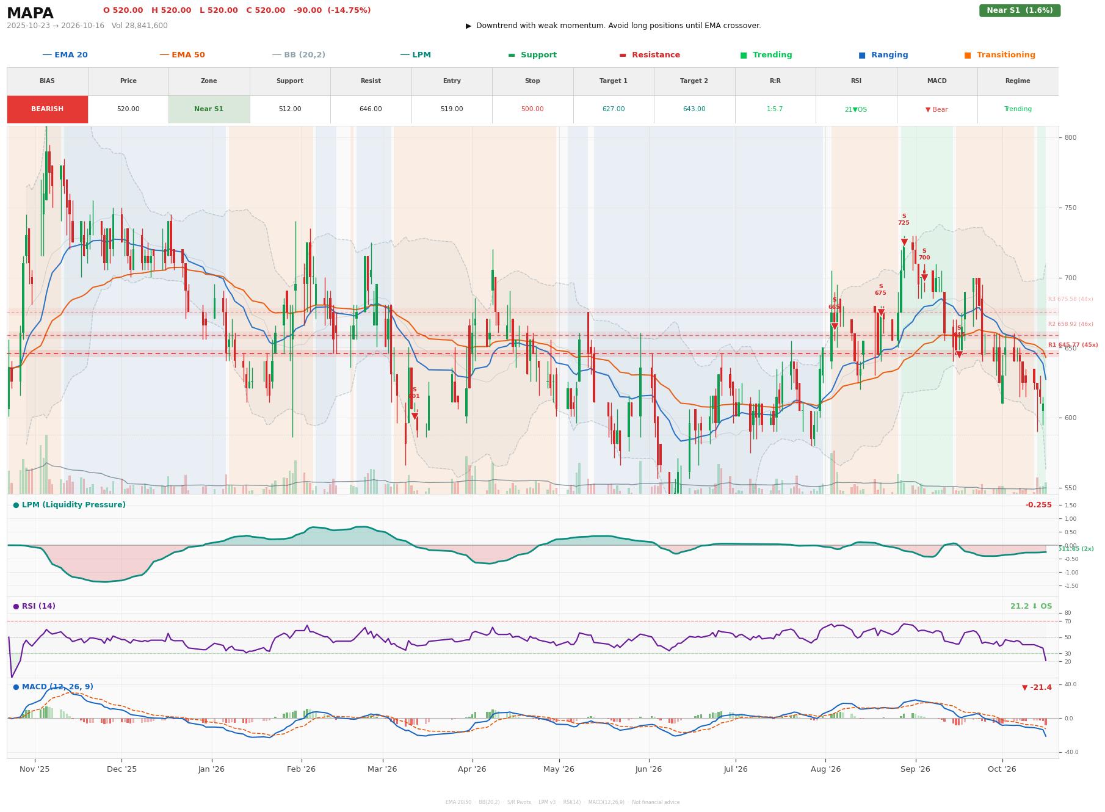Click the LPM (Liquidity Pressure) panel title
The image size is (1105, 812).
tap(70, 505)
